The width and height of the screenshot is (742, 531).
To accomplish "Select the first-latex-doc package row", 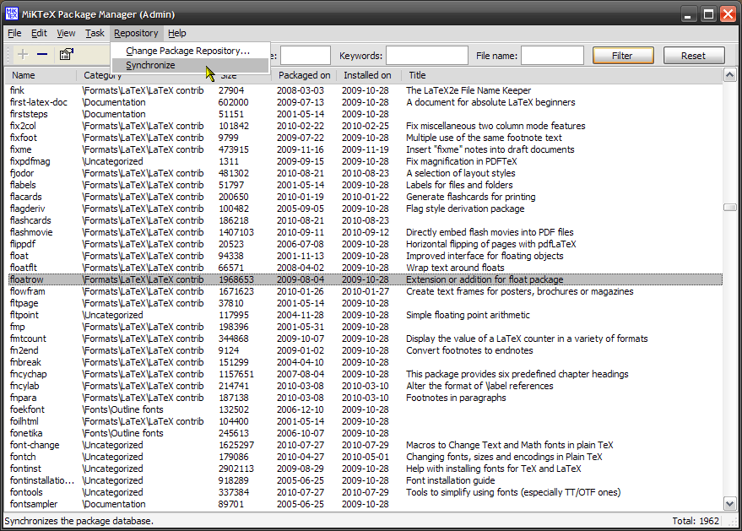I will [x=366, y=102].
